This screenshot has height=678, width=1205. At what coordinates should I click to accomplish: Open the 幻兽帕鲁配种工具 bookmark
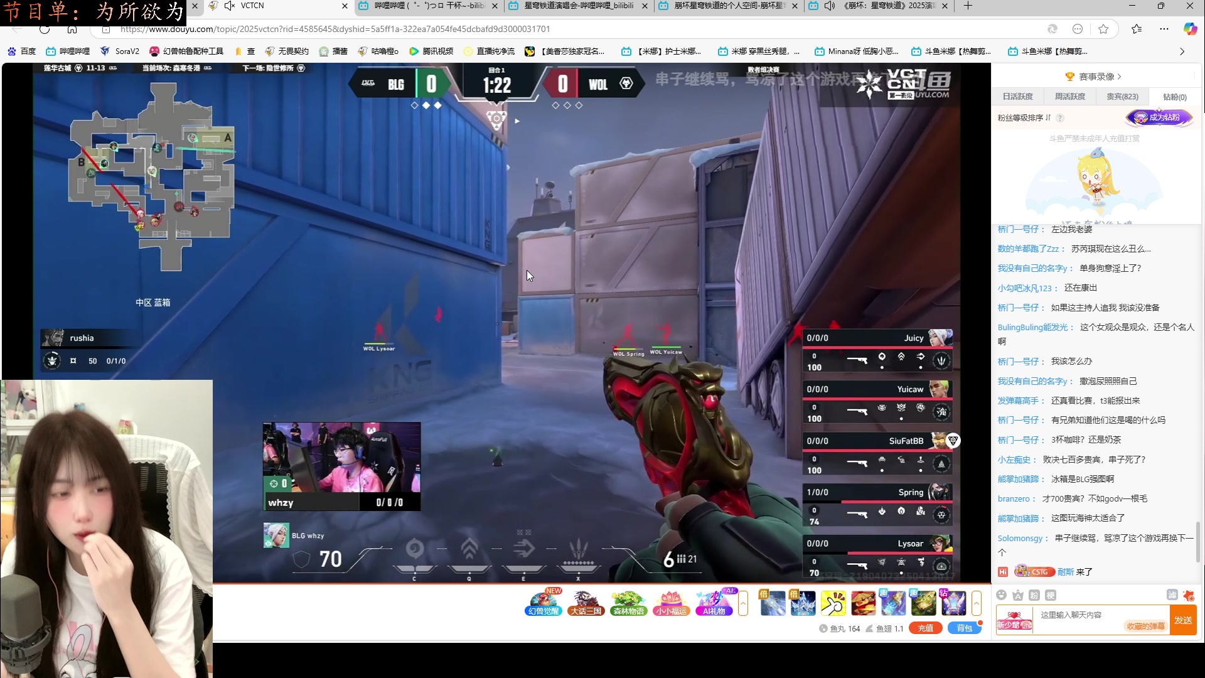[x=186, y=51]
